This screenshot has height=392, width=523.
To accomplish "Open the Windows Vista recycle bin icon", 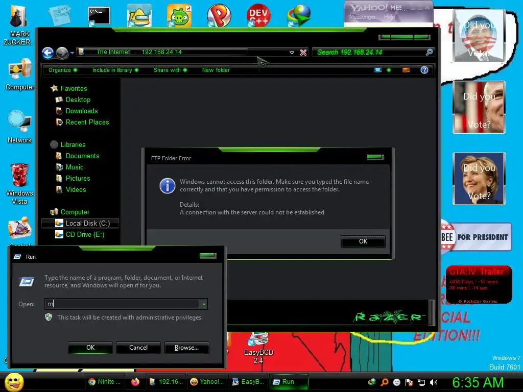I will click(x=19, y=184).
